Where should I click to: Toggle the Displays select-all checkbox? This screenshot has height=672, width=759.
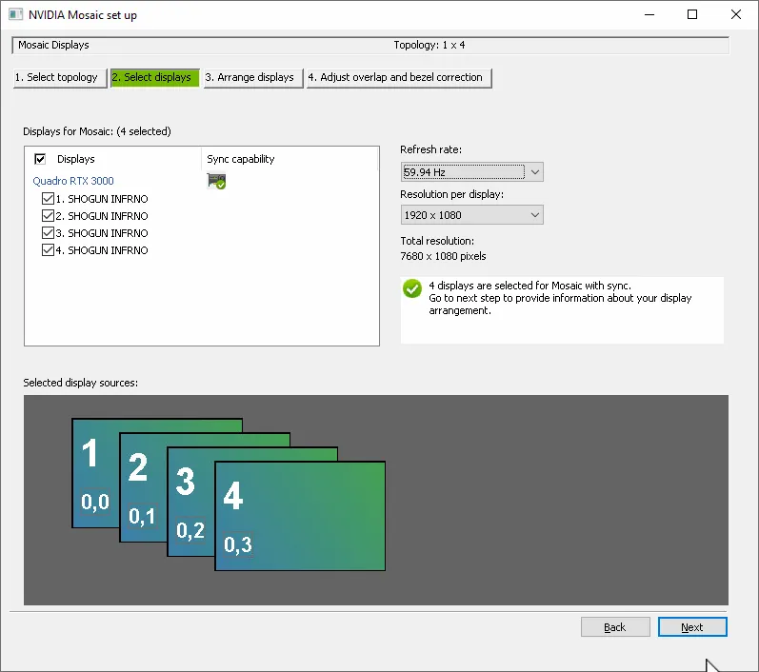tap(40, 159)
